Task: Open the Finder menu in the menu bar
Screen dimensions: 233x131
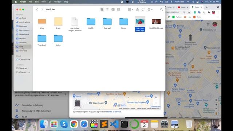Action: pyautogui.click(x=23, y=2)
